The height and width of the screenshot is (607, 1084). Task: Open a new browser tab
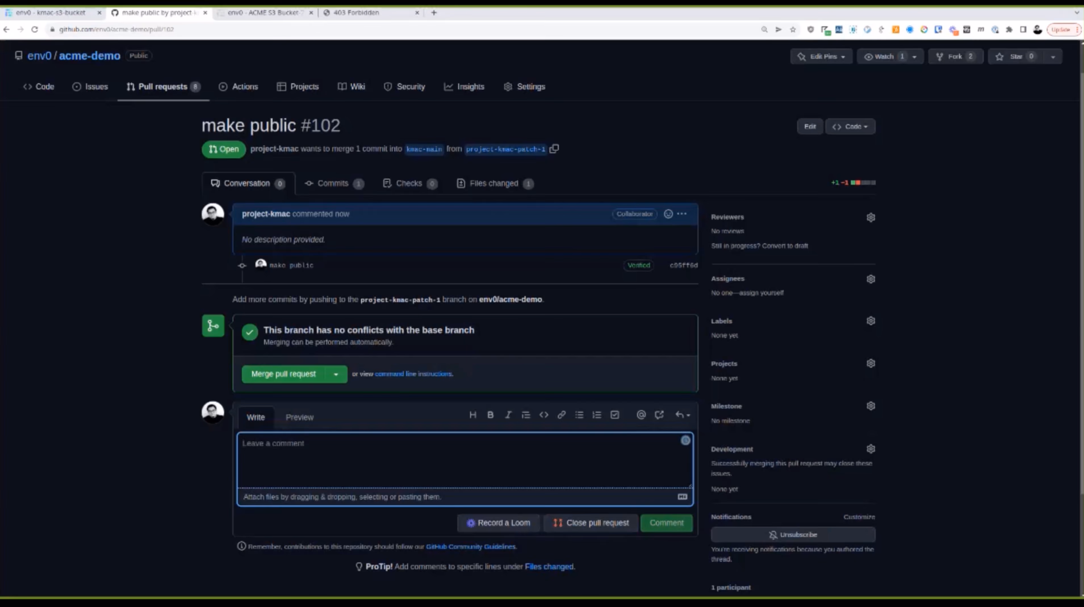434,12
